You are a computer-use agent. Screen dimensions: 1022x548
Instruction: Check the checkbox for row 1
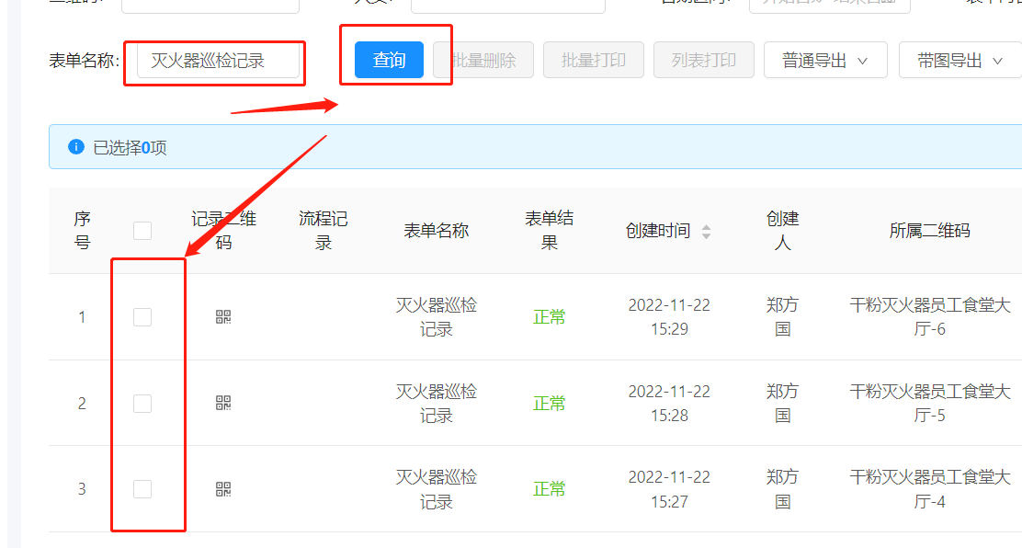click(142, 316)
